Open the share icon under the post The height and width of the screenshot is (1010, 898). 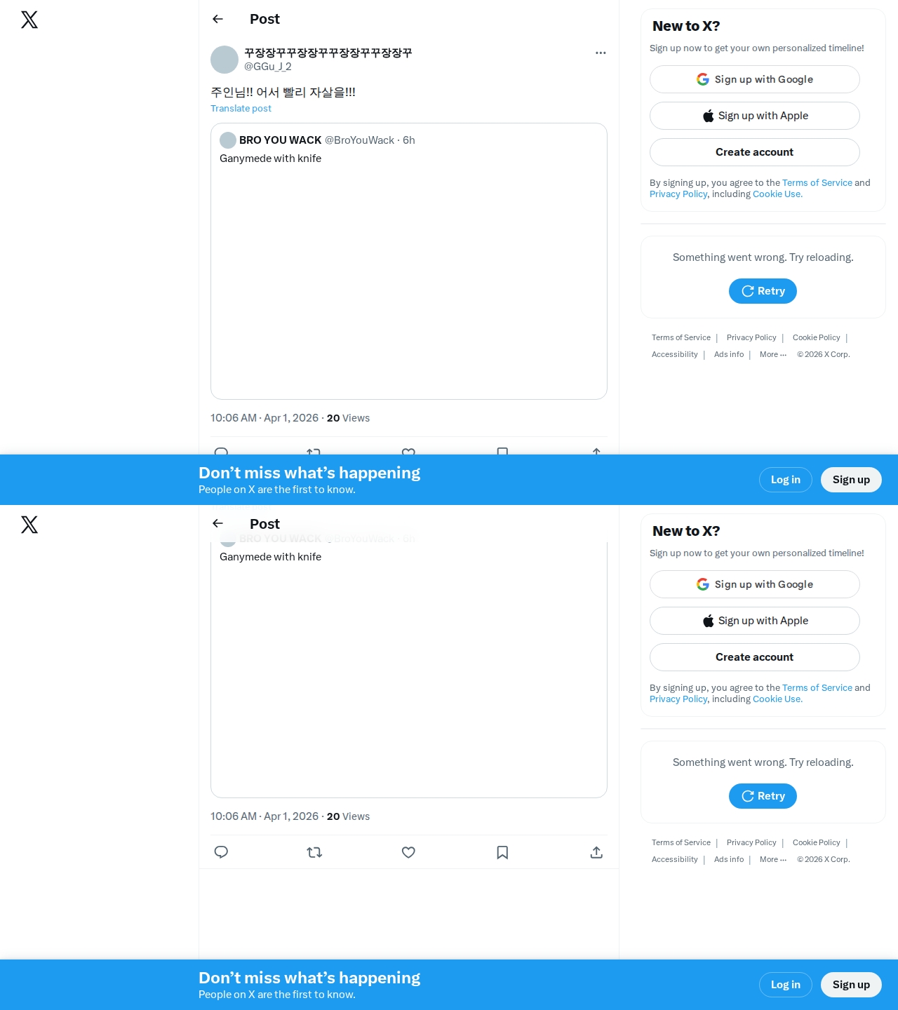[x=596, y=852]
